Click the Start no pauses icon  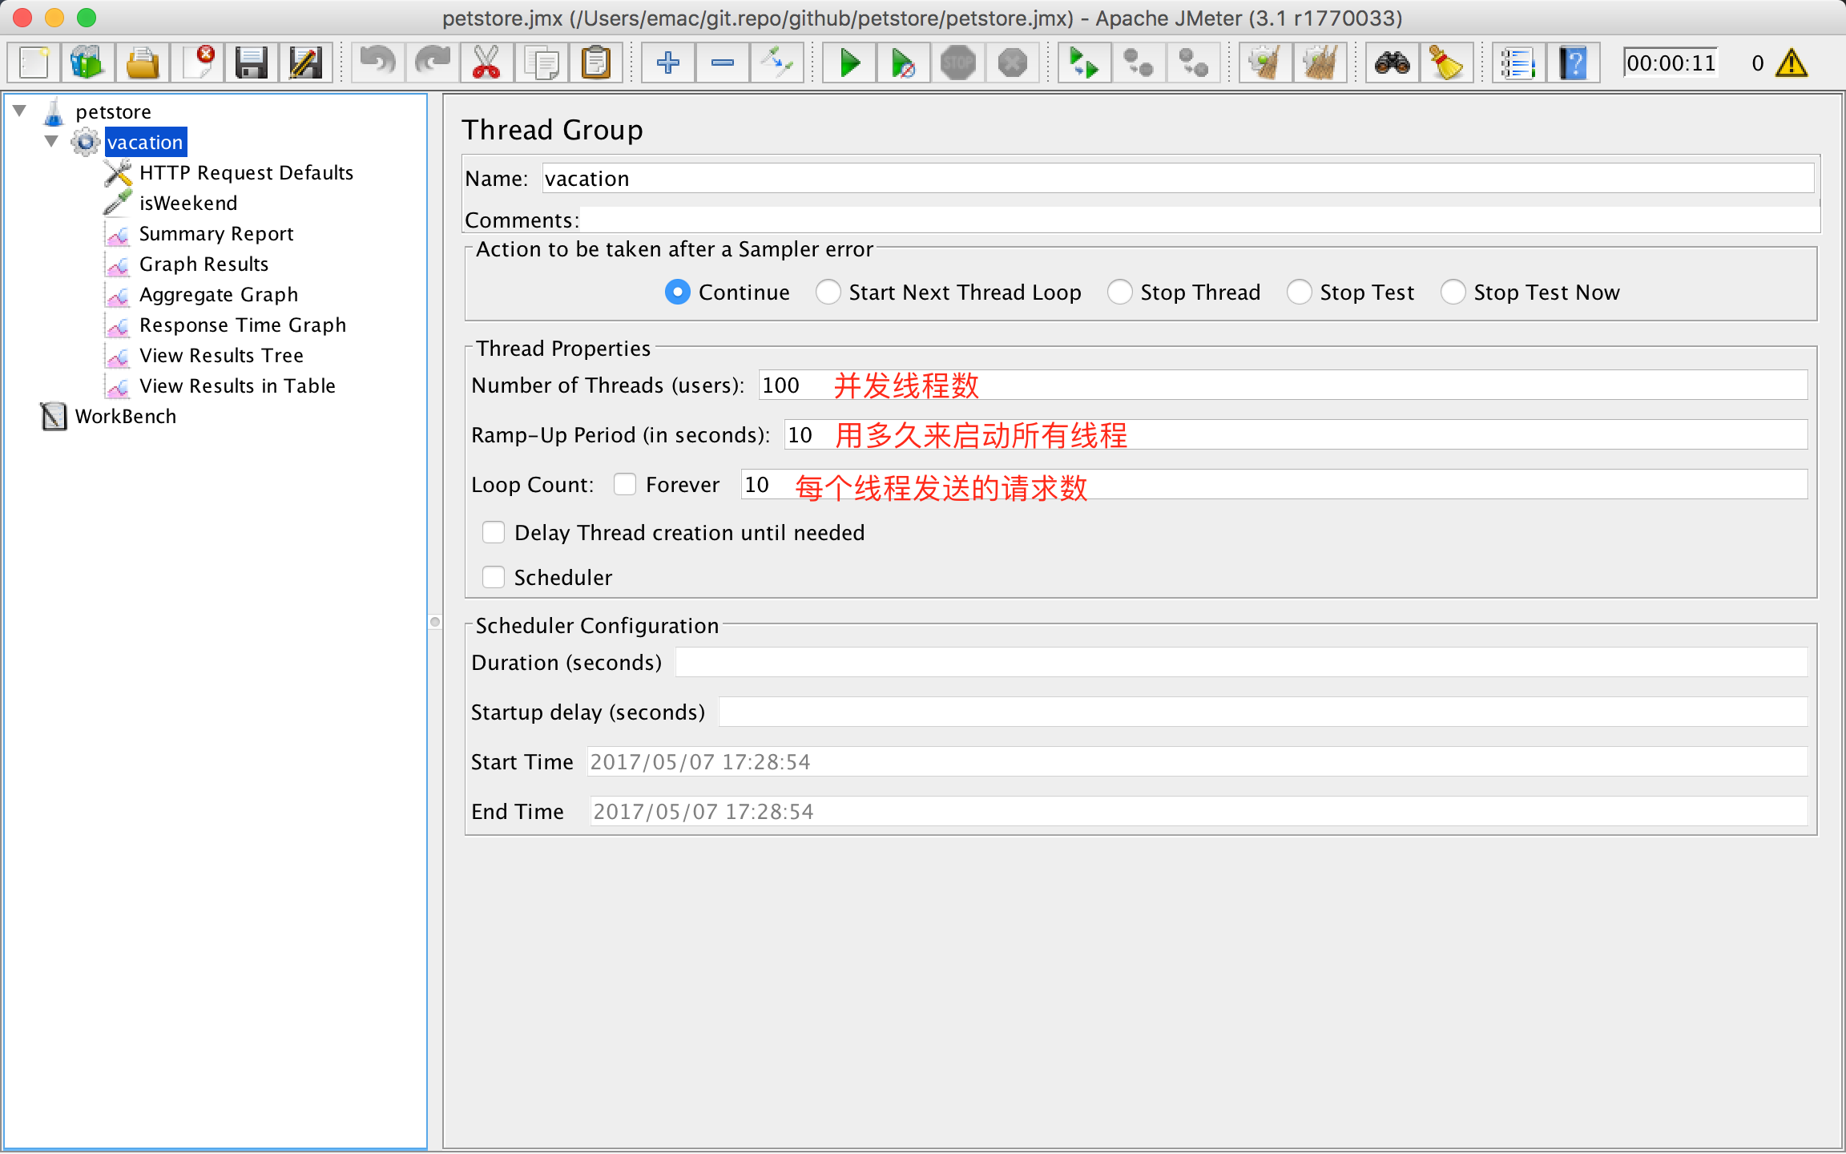pyautogui.click(x=903, y=63)
